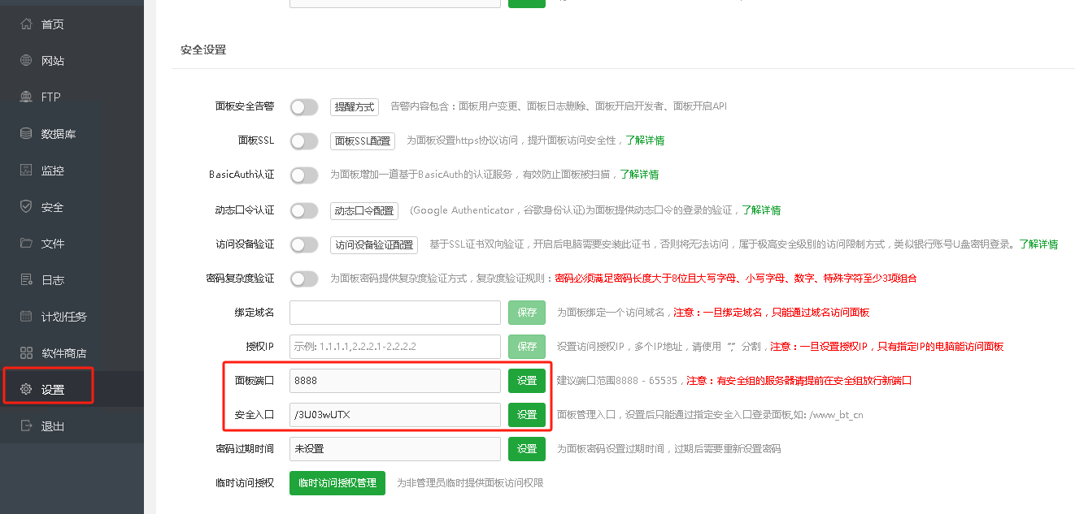Open the 数据库 database icon
Viewport: 1075px width, 514px height.
[26, 134]
